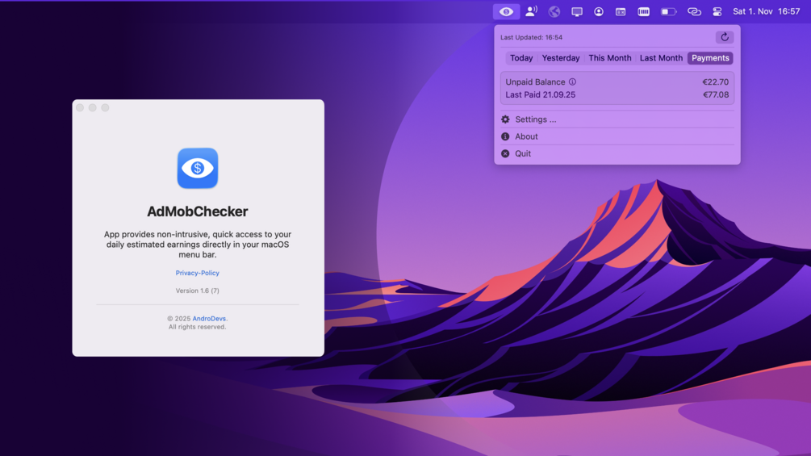Viewport: 811px width, 456px height.
Task: Click the Last Updated: 16:54 text
Action: [x=531, y=37]
